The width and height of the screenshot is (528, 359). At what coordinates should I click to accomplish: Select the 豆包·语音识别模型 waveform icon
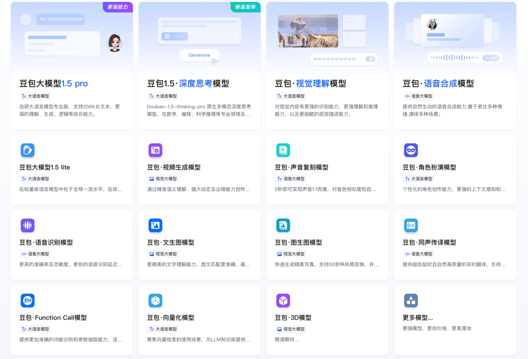coord(27,225)
